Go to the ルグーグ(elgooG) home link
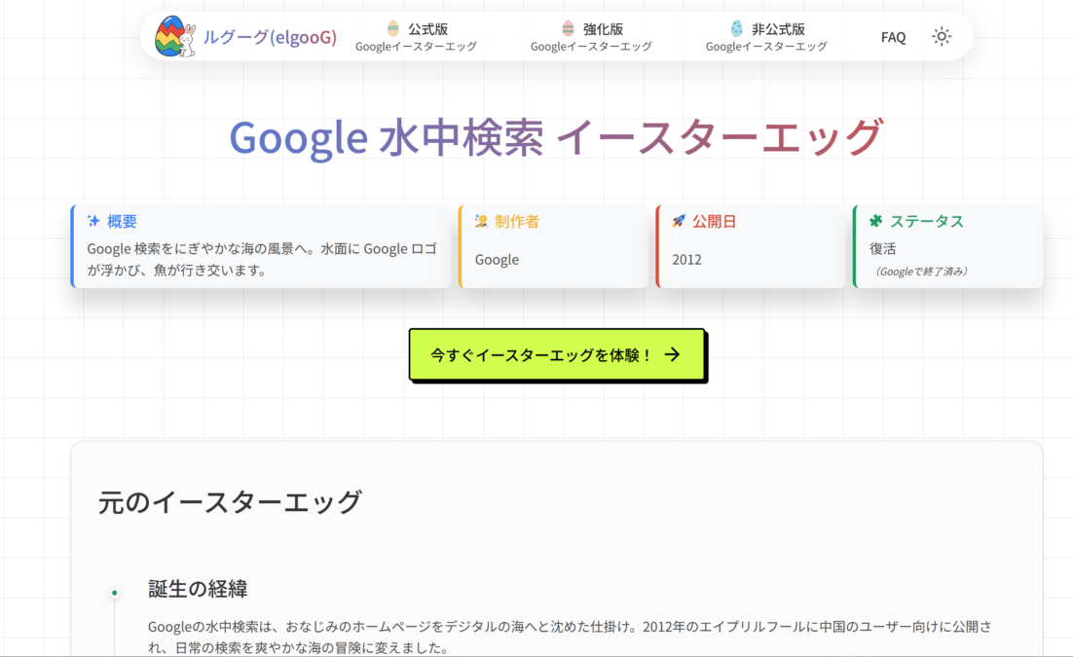The width and height of the screenshot is (1073, 657). pyautogui.click(x=270, y=37)
